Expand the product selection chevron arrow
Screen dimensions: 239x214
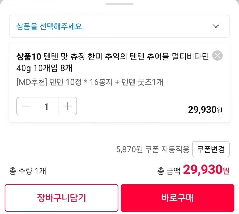(216, 26)
